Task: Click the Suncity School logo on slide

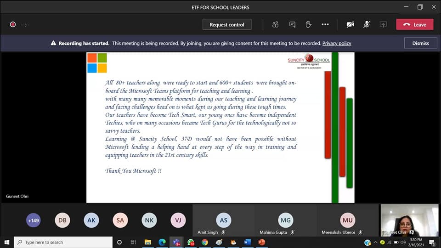Action: point(309,61)
